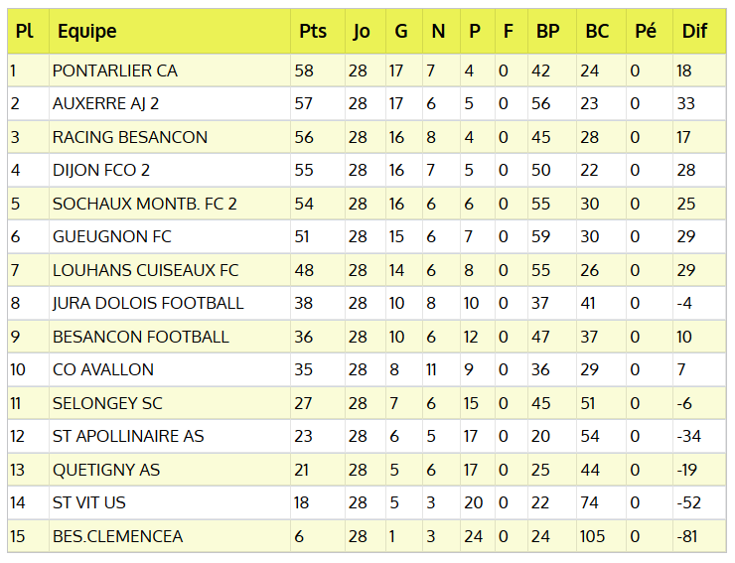This screenshot has height=563, width=735.
Task: Click the GUEUGNON FC team name
Action: [112, 236]
